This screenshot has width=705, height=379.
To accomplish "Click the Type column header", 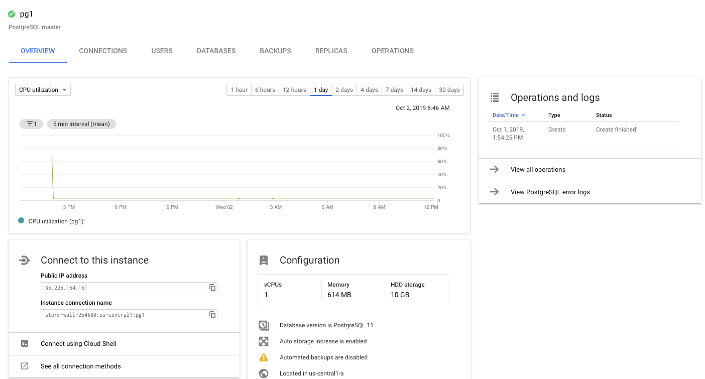I will click(554, 115).
